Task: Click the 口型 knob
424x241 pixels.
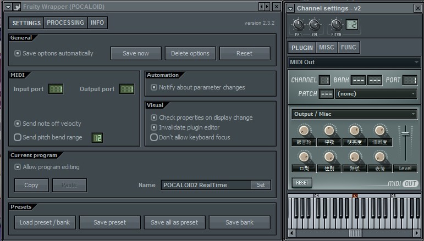Action: [x=304, y=157]
